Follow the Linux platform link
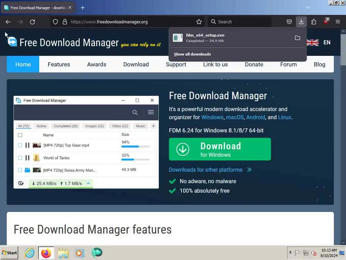The height and width of the screenshot is (260, 346). pos(285,117)
